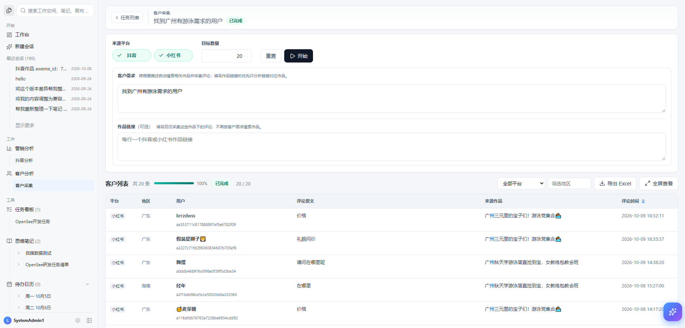Click the workspace search box
This screenshot has height=328, width=685.
point(55,10)
